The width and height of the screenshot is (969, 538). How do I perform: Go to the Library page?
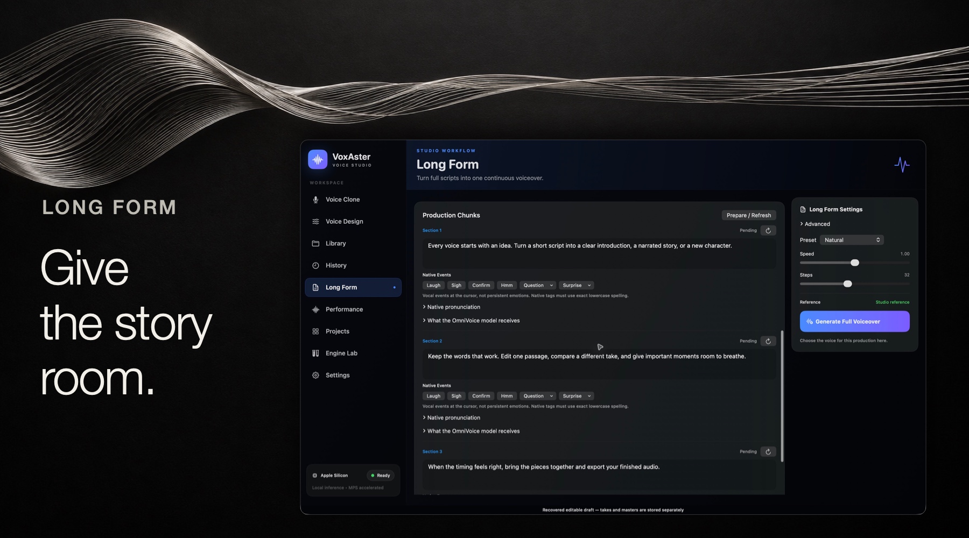click(x=353, y=244)
